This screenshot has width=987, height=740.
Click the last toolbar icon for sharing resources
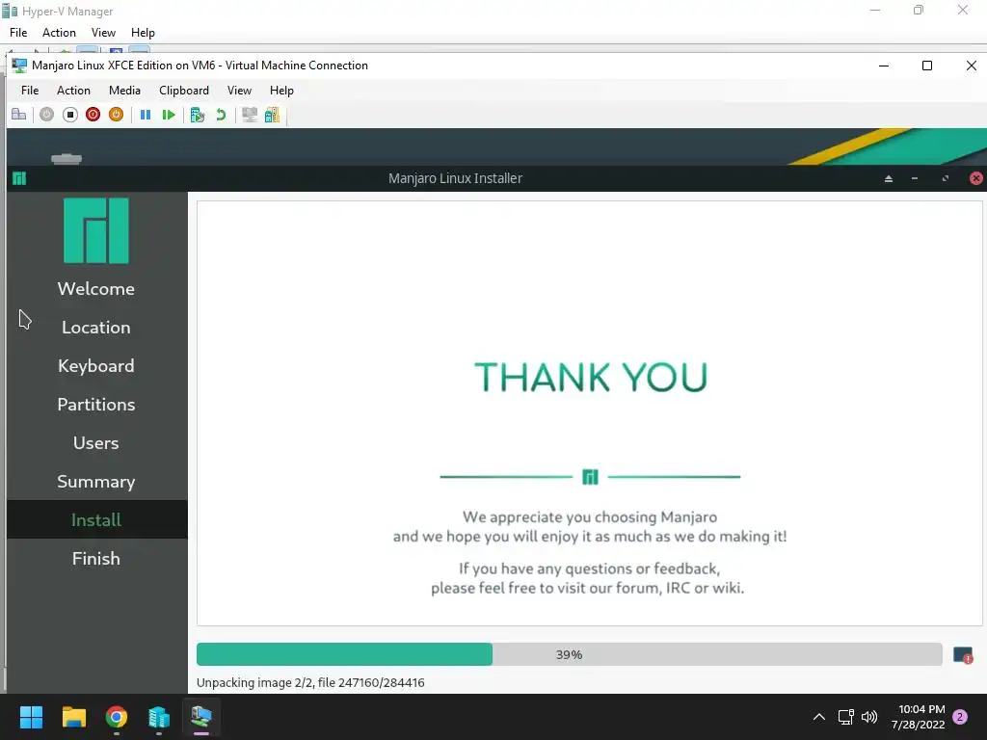(272, 115)
